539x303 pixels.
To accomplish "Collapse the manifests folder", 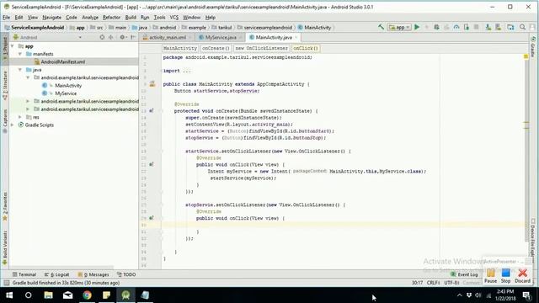I will click(x=20, y=54).
